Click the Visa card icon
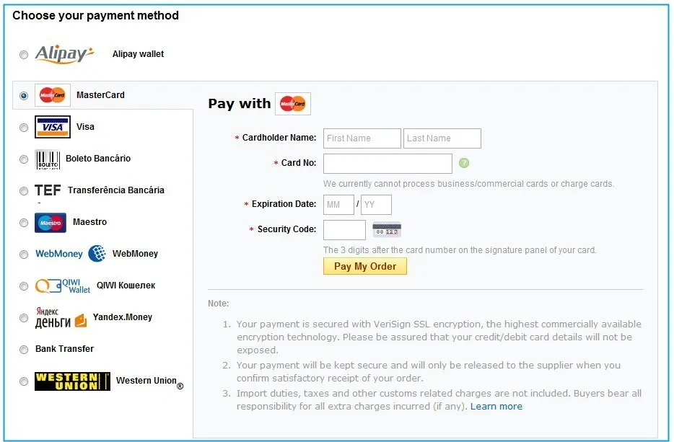Viewport: 674px width, 442px height. (x=51, y=126)
